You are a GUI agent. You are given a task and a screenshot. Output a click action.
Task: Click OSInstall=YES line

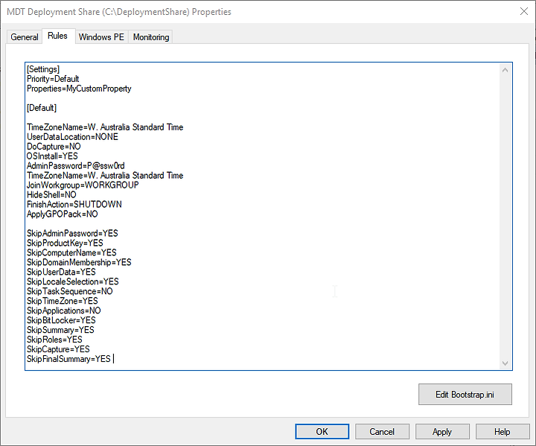click(x=52, y=156)
